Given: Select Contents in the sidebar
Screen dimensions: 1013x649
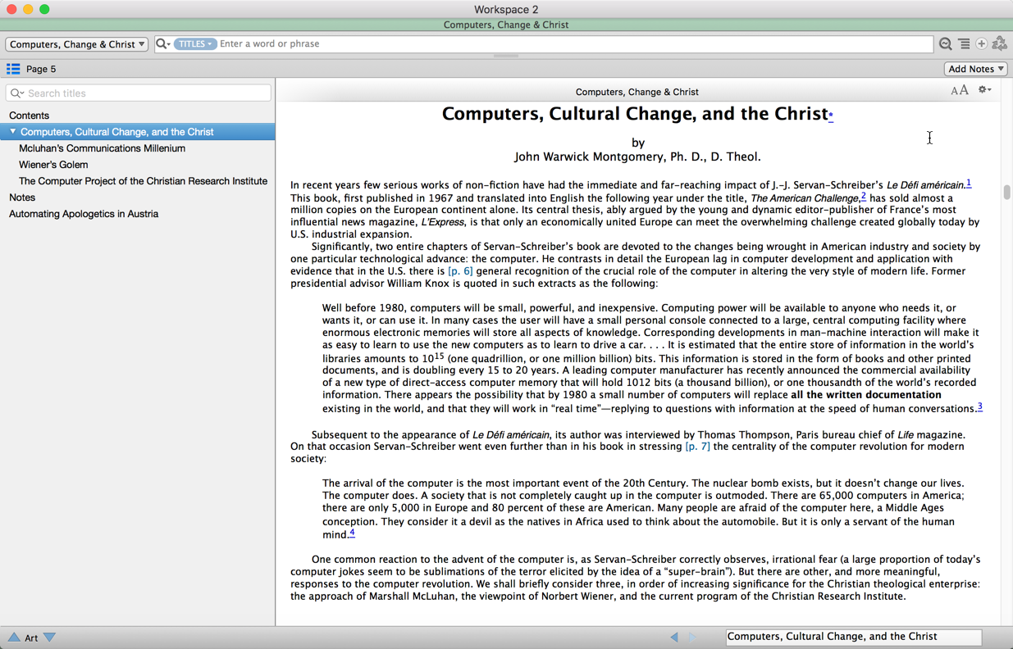Looking at the screenshot, I should [29, 116].
